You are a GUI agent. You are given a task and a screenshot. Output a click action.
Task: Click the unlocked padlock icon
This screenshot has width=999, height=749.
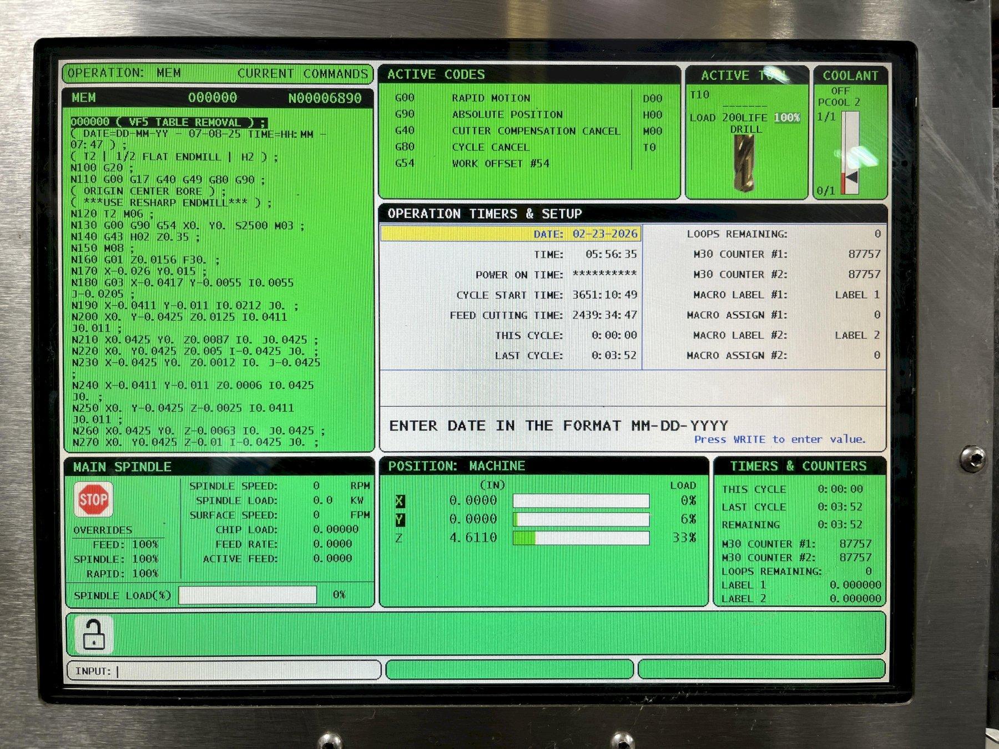tap(93, 634)
